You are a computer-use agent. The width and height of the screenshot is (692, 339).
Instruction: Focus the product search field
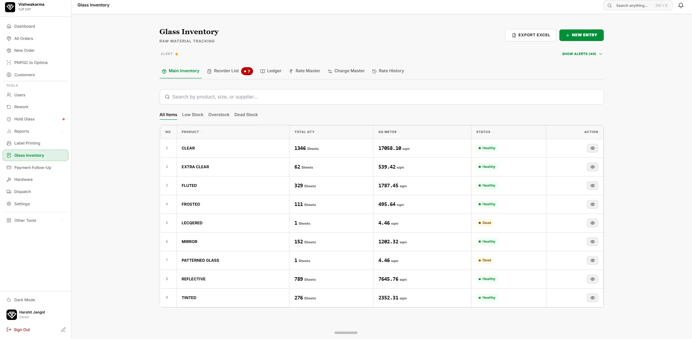tap(382, 97)
